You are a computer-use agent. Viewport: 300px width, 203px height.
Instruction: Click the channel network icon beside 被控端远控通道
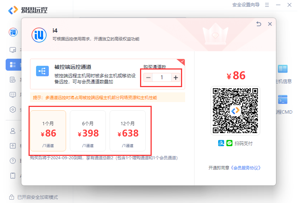point(42,71)
